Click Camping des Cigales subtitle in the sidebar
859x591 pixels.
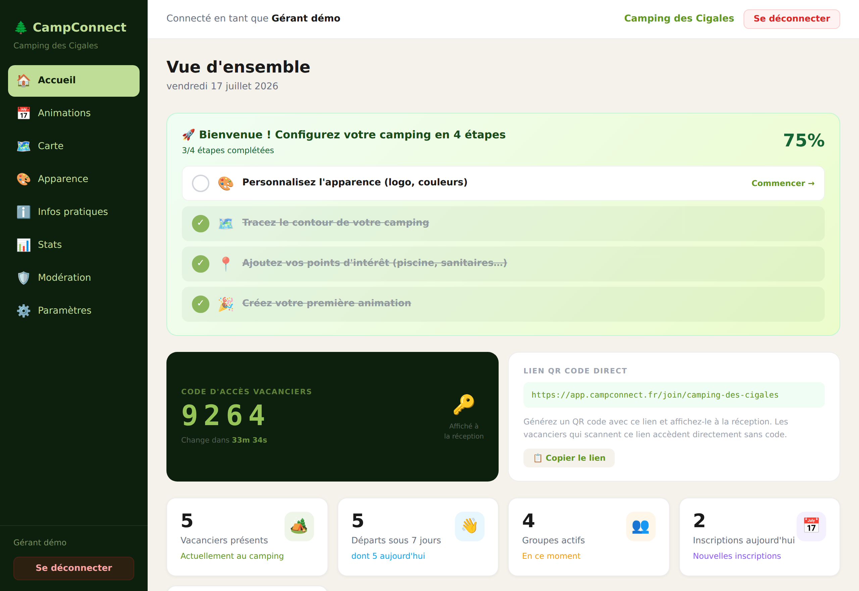(x=55, y=46)
